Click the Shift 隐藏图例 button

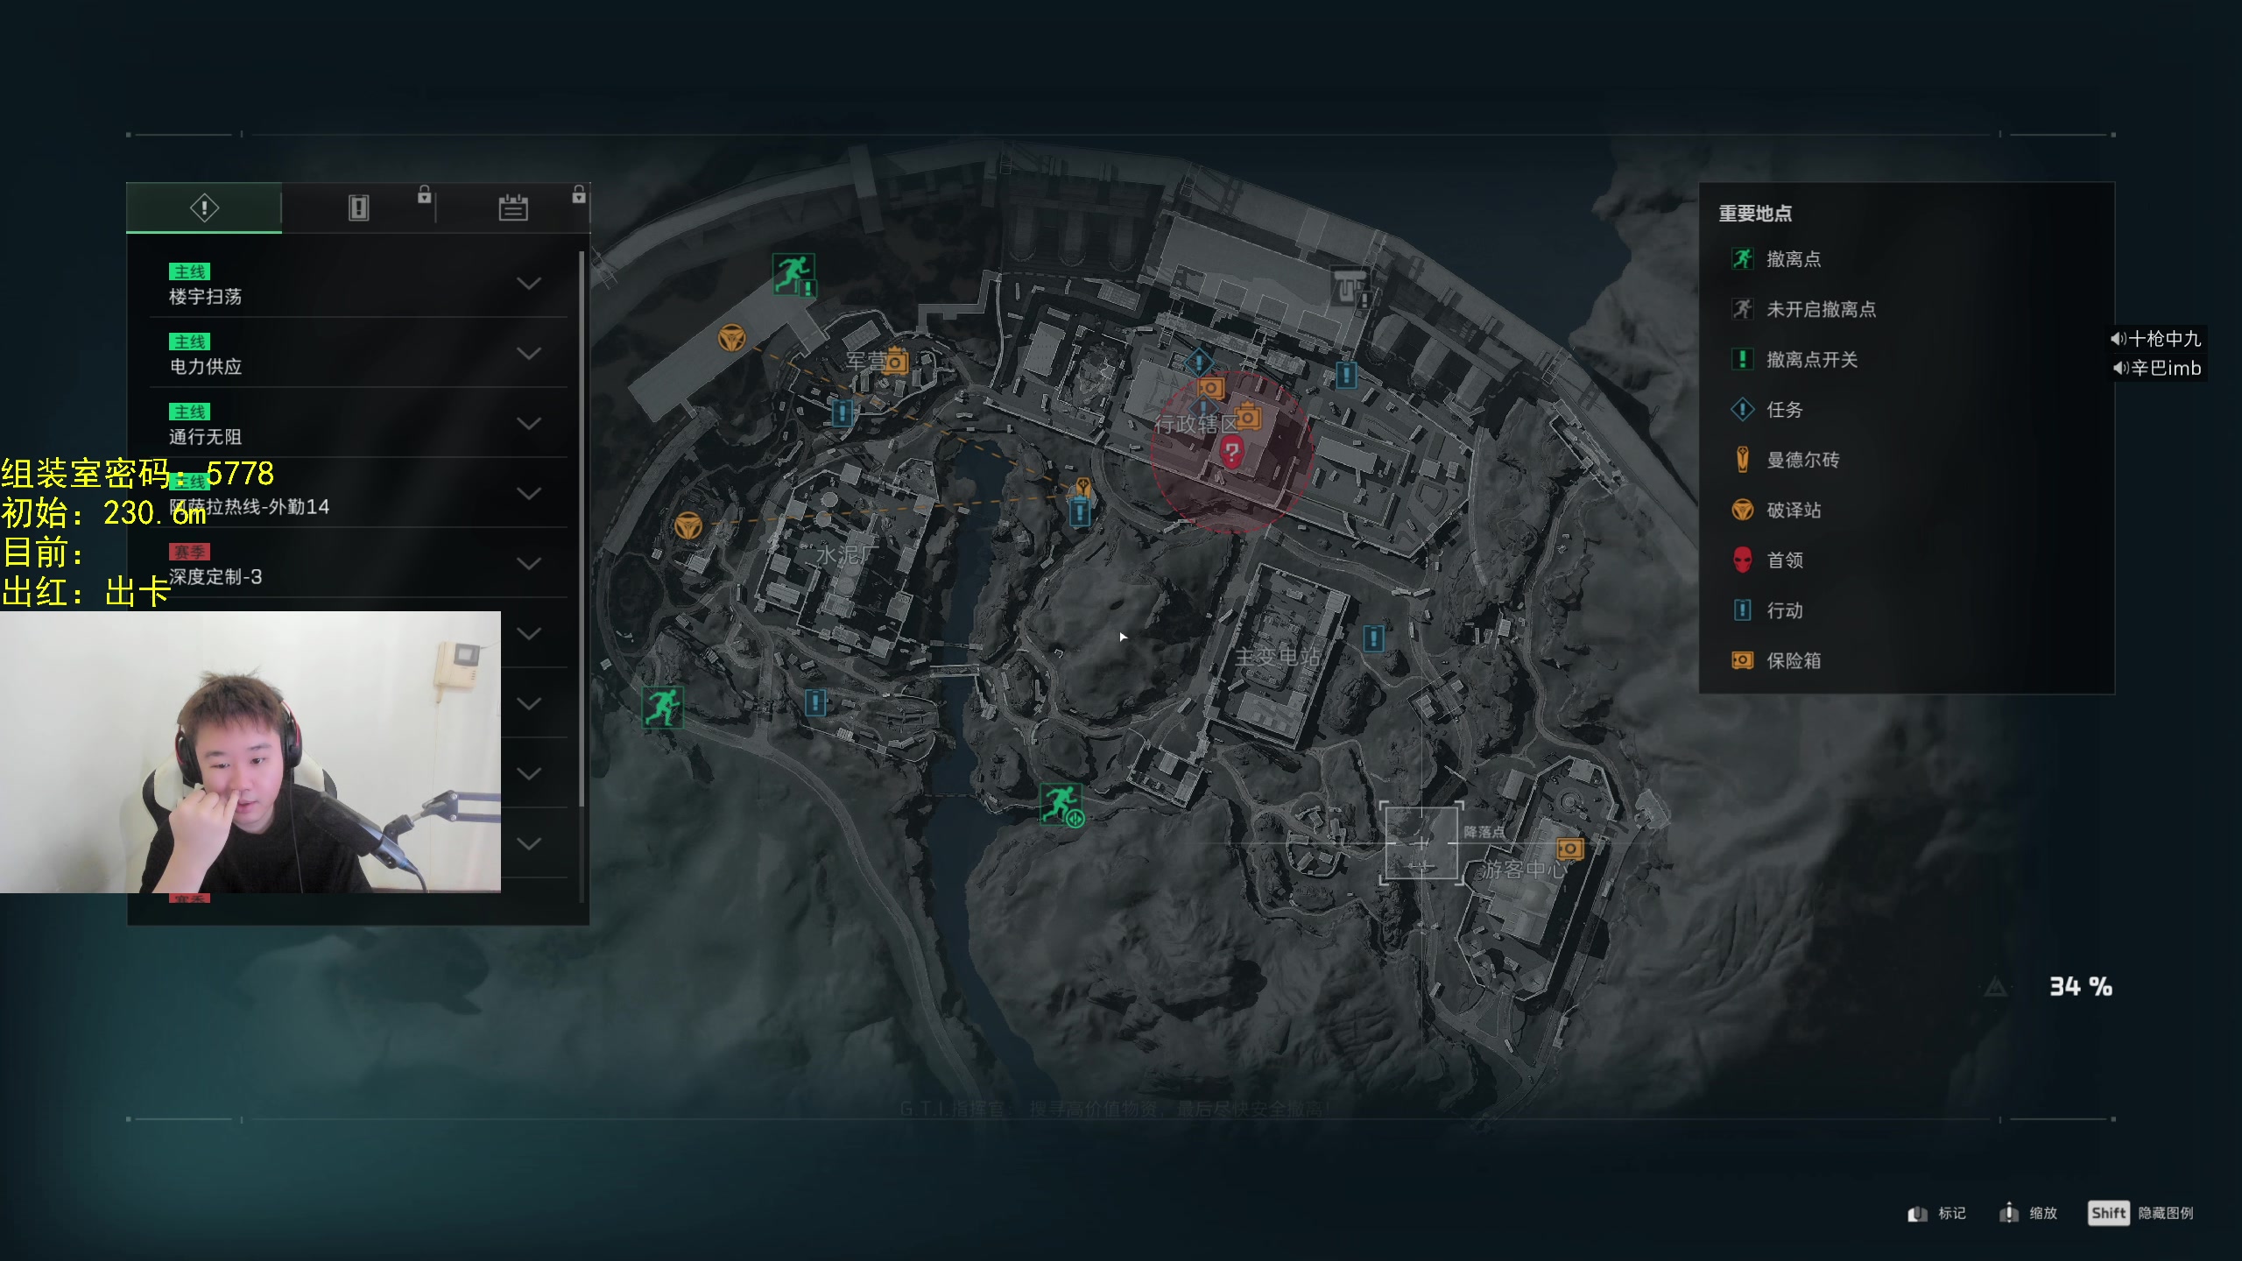pyautogui.click(x=2141, y=1213)
